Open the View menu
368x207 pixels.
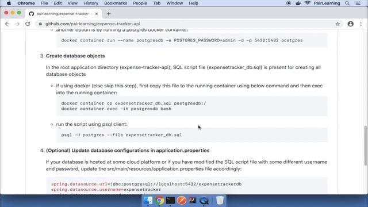(x=72, y=3)
